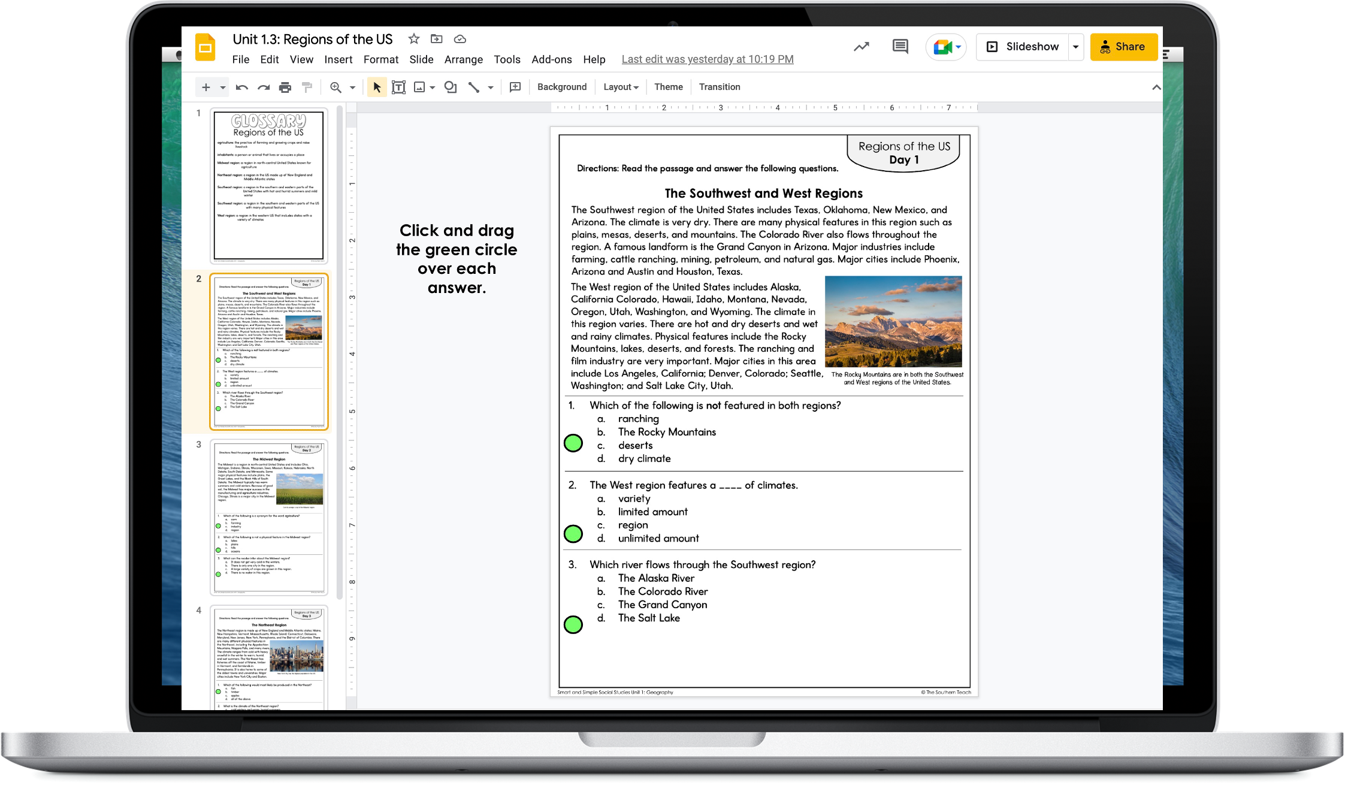Open the Add-ons menu
The height and width of the screenshot is (785, 1345).
[551, 59]
